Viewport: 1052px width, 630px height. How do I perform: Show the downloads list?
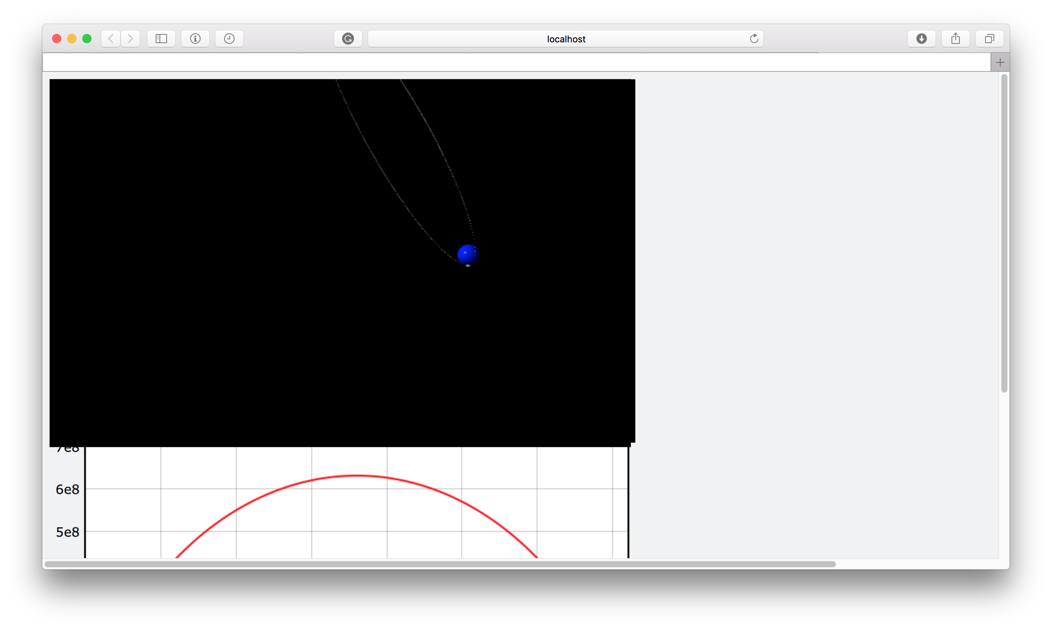click(921, 39)
